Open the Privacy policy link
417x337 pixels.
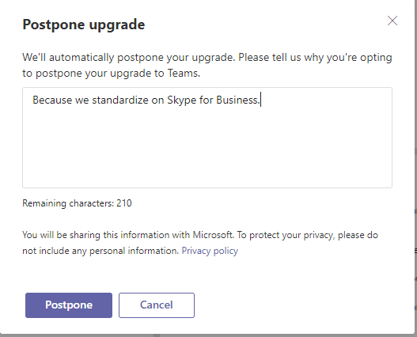click(x=210, y=251)
